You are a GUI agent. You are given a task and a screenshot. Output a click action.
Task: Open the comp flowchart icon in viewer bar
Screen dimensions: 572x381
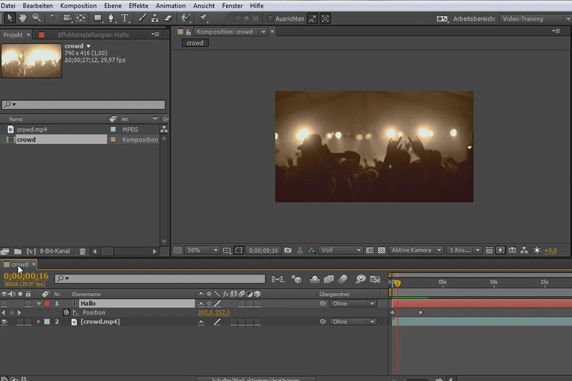click(524, 250)
